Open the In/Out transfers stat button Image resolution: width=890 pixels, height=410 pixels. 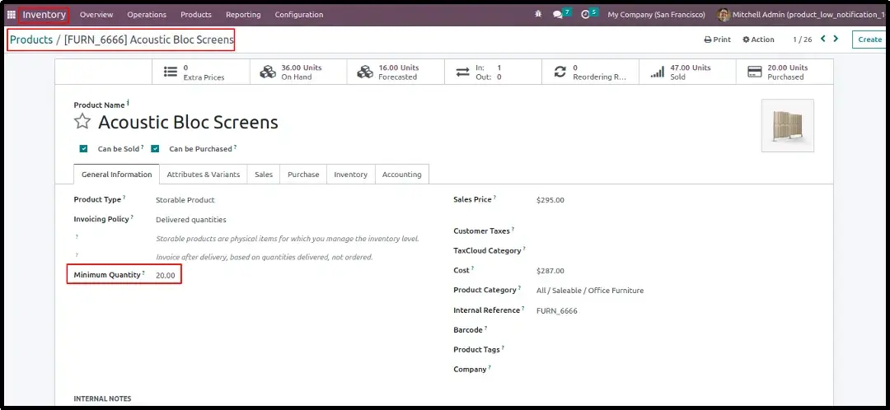(493, 72)
